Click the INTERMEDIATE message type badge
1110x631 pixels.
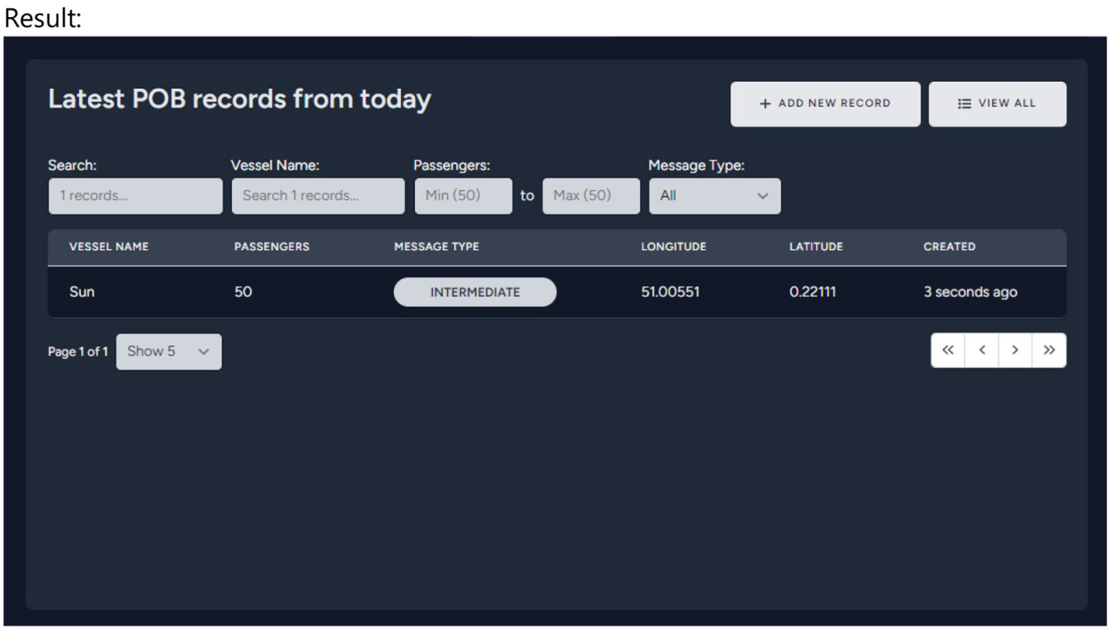click(x=475, y=292)
